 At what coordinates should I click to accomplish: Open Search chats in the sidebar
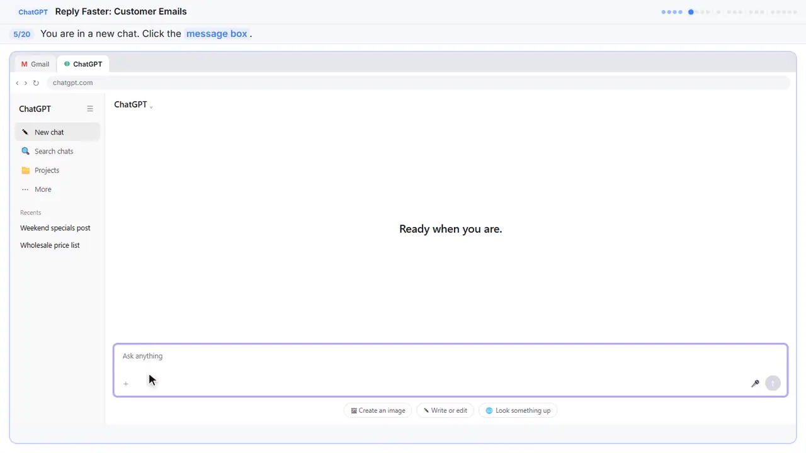[x=57, y=151]
